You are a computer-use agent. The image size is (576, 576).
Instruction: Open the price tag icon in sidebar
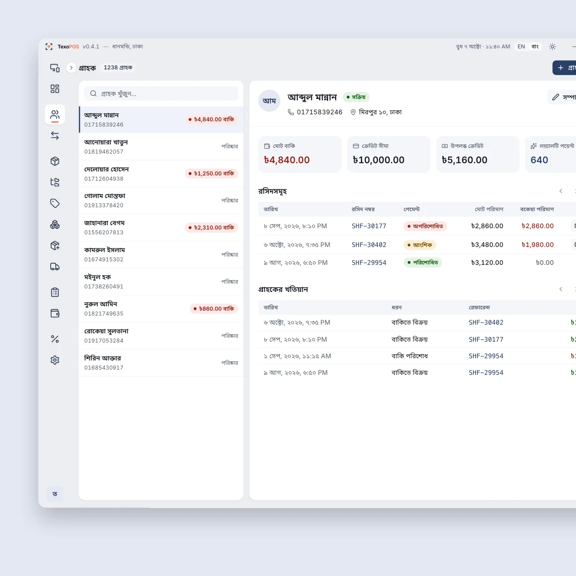(x=55, y=203)
